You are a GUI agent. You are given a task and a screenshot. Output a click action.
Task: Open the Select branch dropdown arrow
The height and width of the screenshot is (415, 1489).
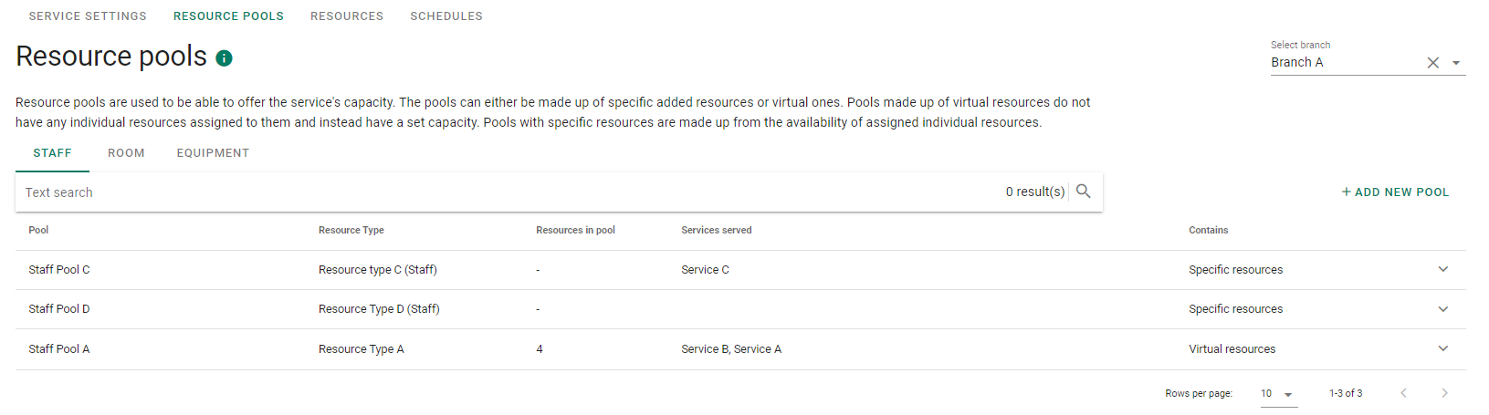(1456, 63)
